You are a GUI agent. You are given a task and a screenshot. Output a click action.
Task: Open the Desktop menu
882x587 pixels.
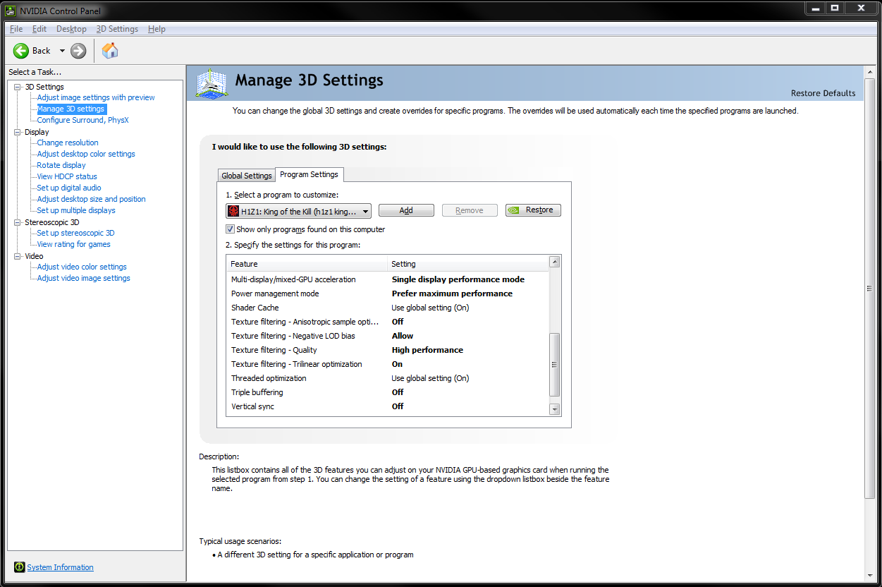71,29
